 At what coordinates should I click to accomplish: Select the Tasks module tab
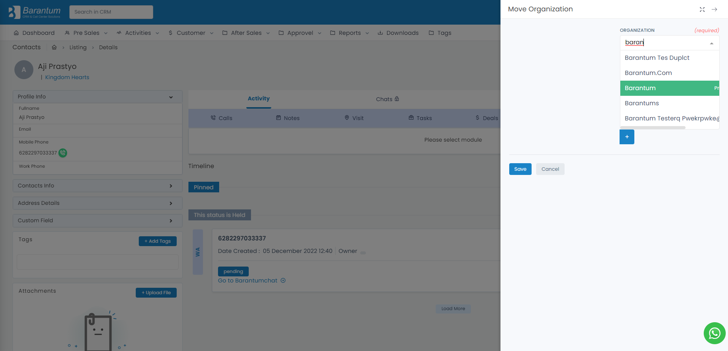click(420, 118)
